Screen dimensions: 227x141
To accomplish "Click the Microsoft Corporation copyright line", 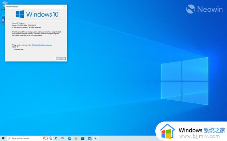I will tap(27, 27).
